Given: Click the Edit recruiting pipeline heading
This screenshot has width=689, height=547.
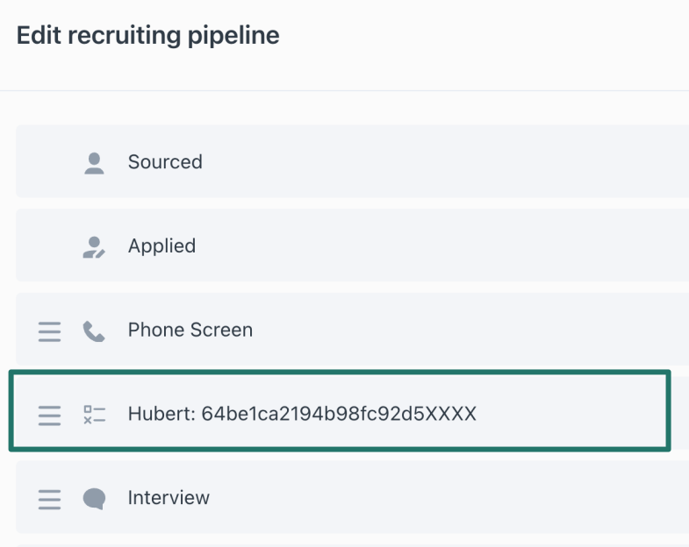Looking at the screenshot, I should click(148, 35).
